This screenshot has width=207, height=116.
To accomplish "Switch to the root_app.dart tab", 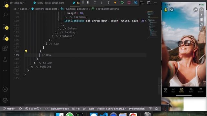I will [17, 3].
